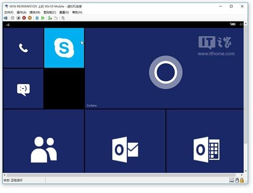Screen dimensions: 253x193
Task: Launch the Skype tile
Action: coord(64,48)
